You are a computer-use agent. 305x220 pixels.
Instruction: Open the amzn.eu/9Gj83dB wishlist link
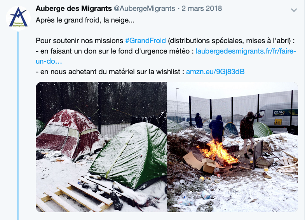tap(215, 72)
